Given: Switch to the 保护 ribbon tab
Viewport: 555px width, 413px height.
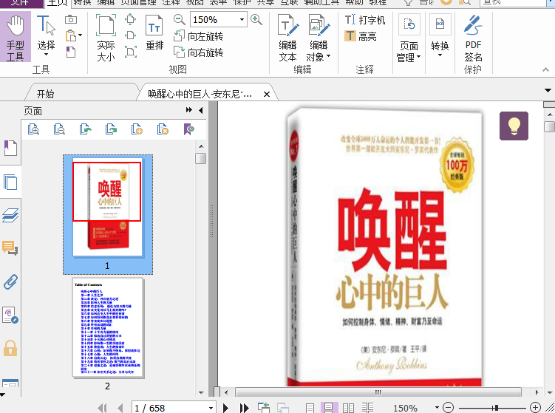Looking at the screenshot, I should pos(242,3).
